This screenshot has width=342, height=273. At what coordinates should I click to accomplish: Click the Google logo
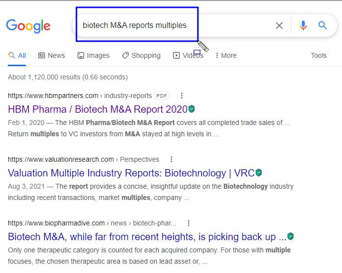pyautogui.click(x=28, y=26)
